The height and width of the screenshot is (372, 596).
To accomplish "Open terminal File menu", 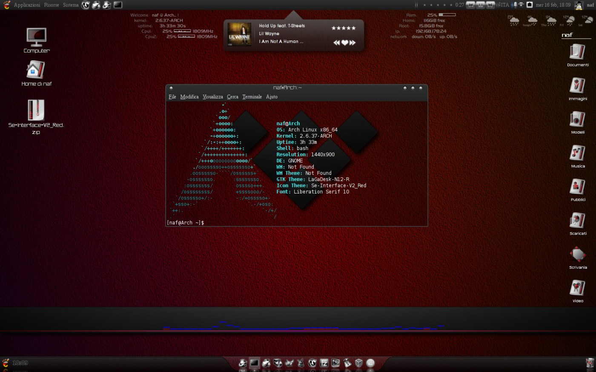I will point(172,97).
